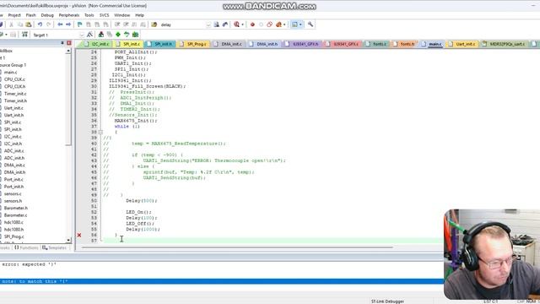
Task: Select Port_init.c in the project tree
Action: coord(13,180)
